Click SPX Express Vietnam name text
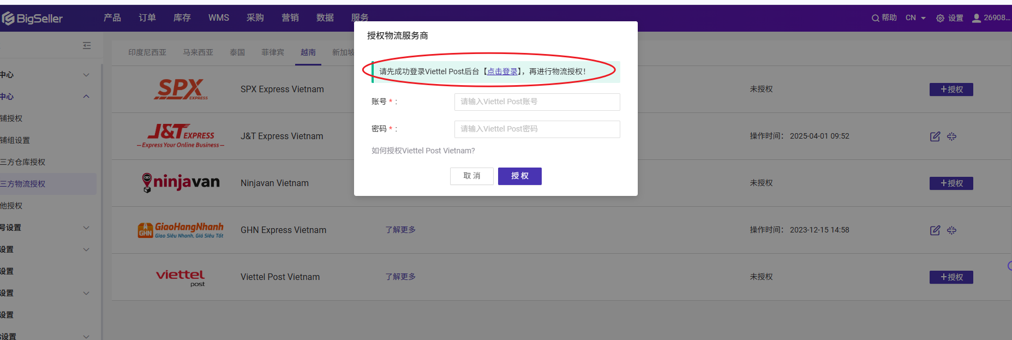The height and width of the screenshot is (340, 1012). pos(282,90)
